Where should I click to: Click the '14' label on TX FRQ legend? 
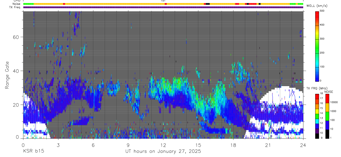pyautogui.click(x=321, y=113)
